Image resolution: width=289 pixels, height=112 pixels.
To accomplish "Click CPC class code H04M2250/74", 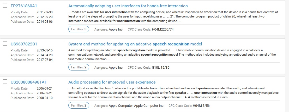I will tap(162, 30).
